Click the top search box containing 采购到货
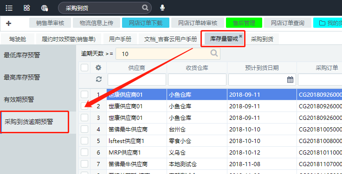This screenshot has width=342, height=174. (105, 8)
